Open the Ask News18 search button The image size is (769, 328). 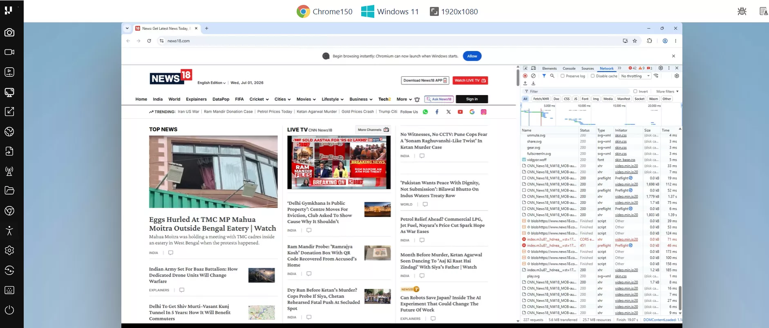pos(439,99)
